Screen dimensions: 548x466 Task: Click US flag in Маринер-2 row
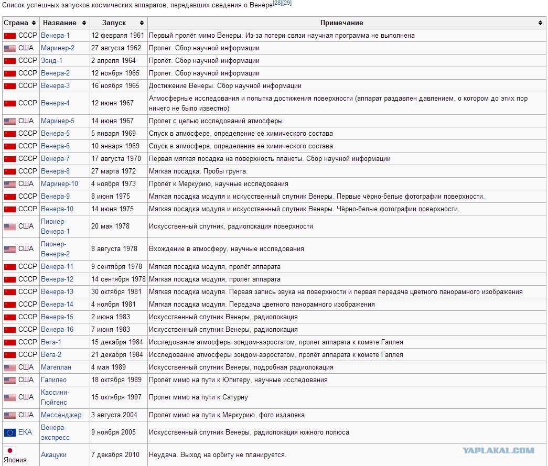10,48
